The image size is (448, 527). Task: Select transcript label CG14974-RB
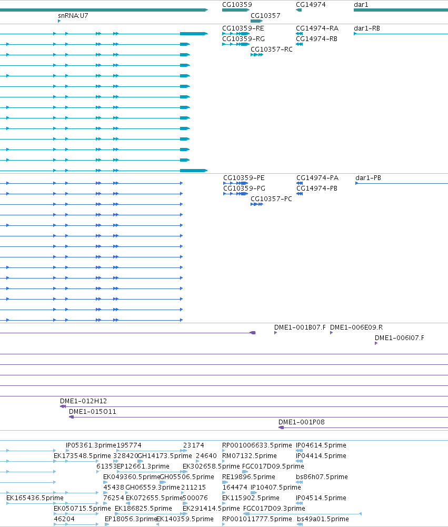pyautogui.click(x=316, y=38)
